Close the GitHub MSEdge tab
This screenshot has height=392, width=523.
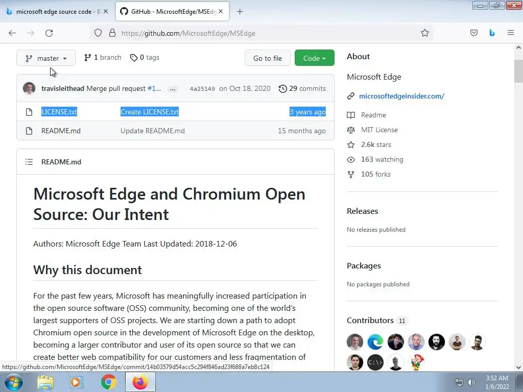pyautogui.click(x=221, y=11)
